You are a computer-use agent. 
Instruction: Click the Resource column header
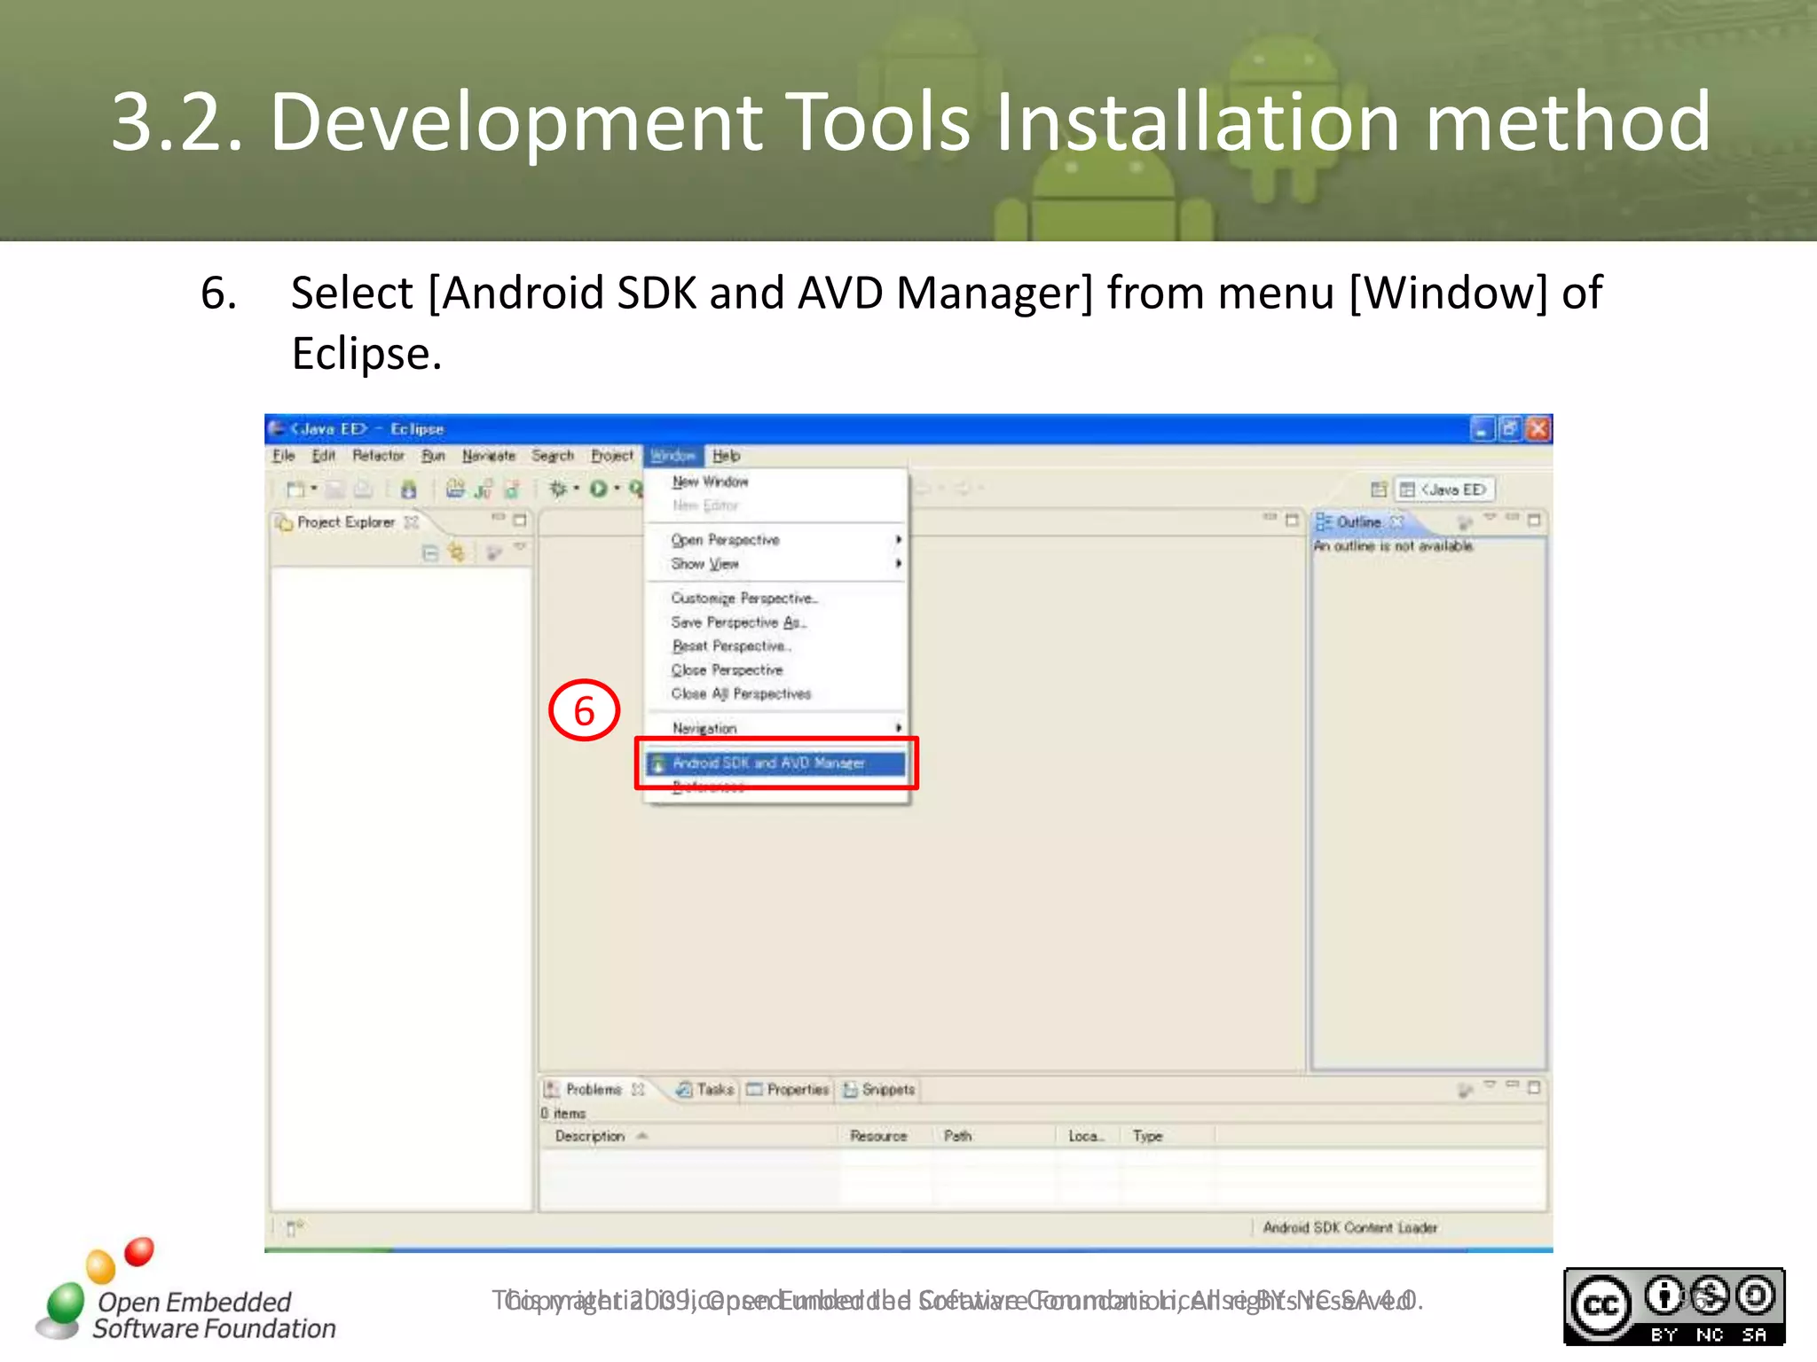885,1136
